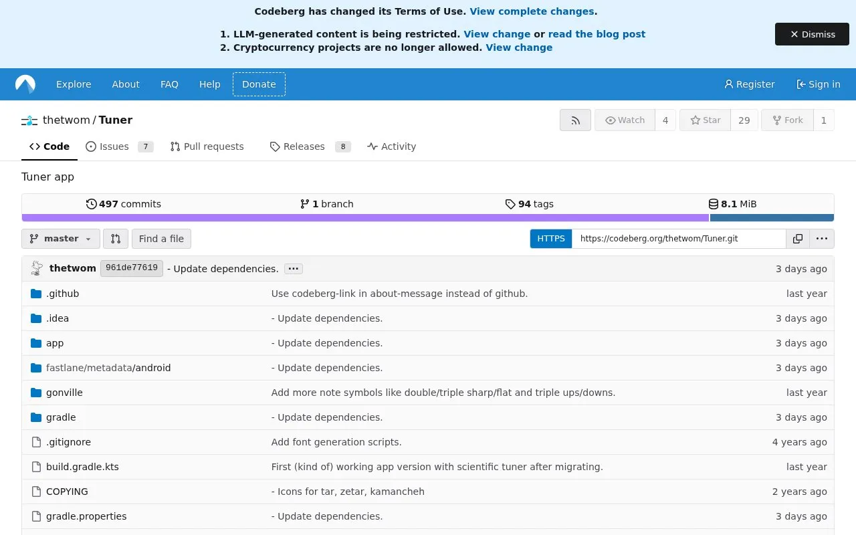This screenshot has width=856, height=535.
Task: Show more clone options via ellipsis
Action: tap(822, 239)
